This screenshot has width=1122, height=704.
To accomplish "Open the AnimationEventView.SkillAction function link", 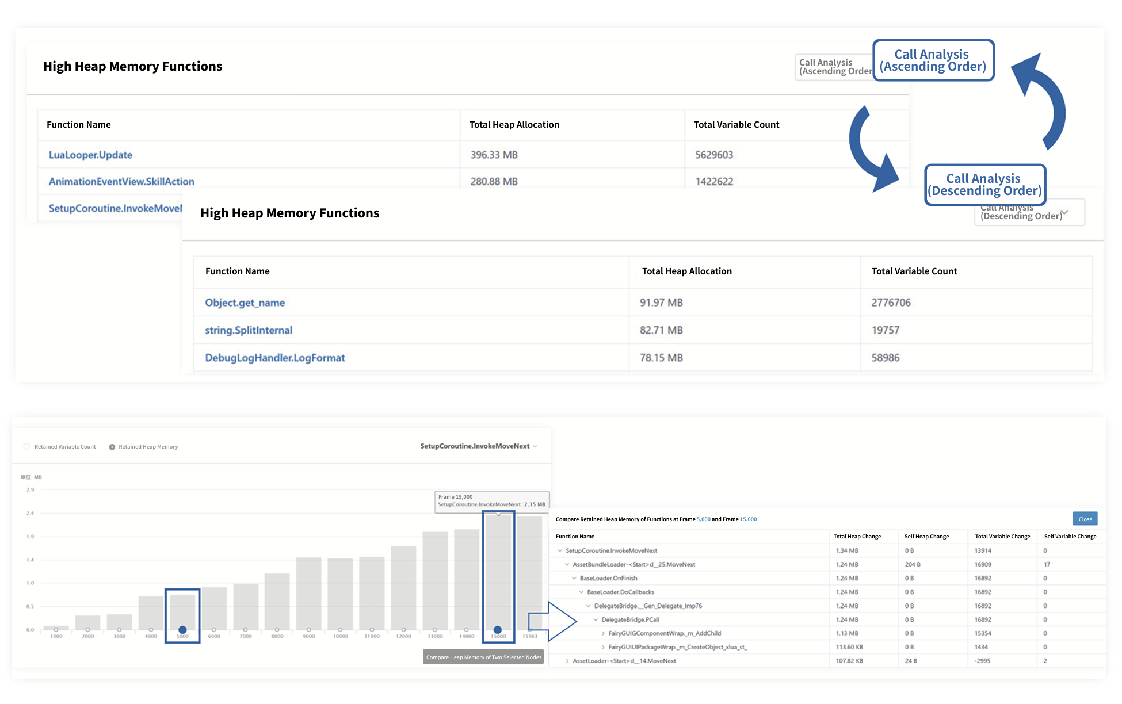I will pyautogui.click(x=121, y=181).
